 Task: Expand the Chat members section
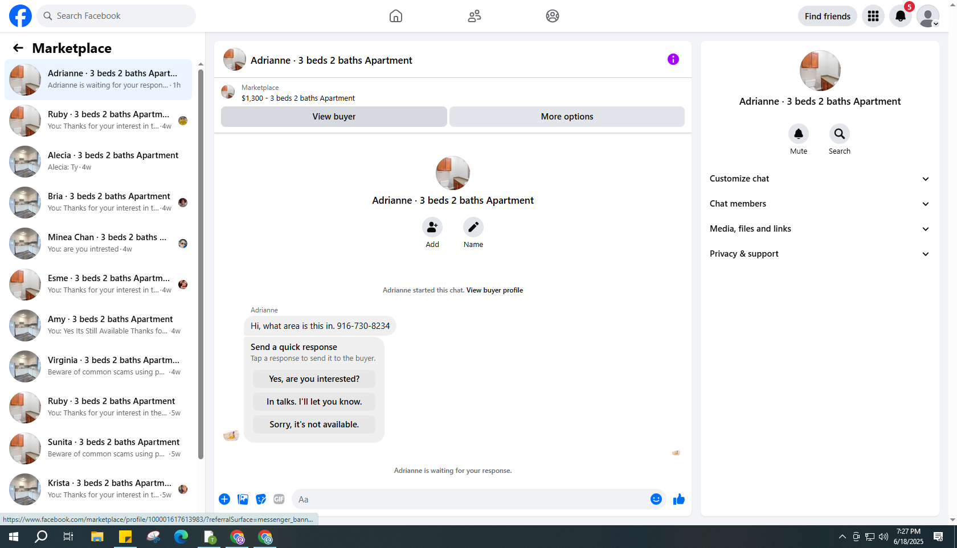[x=820, y=204]
